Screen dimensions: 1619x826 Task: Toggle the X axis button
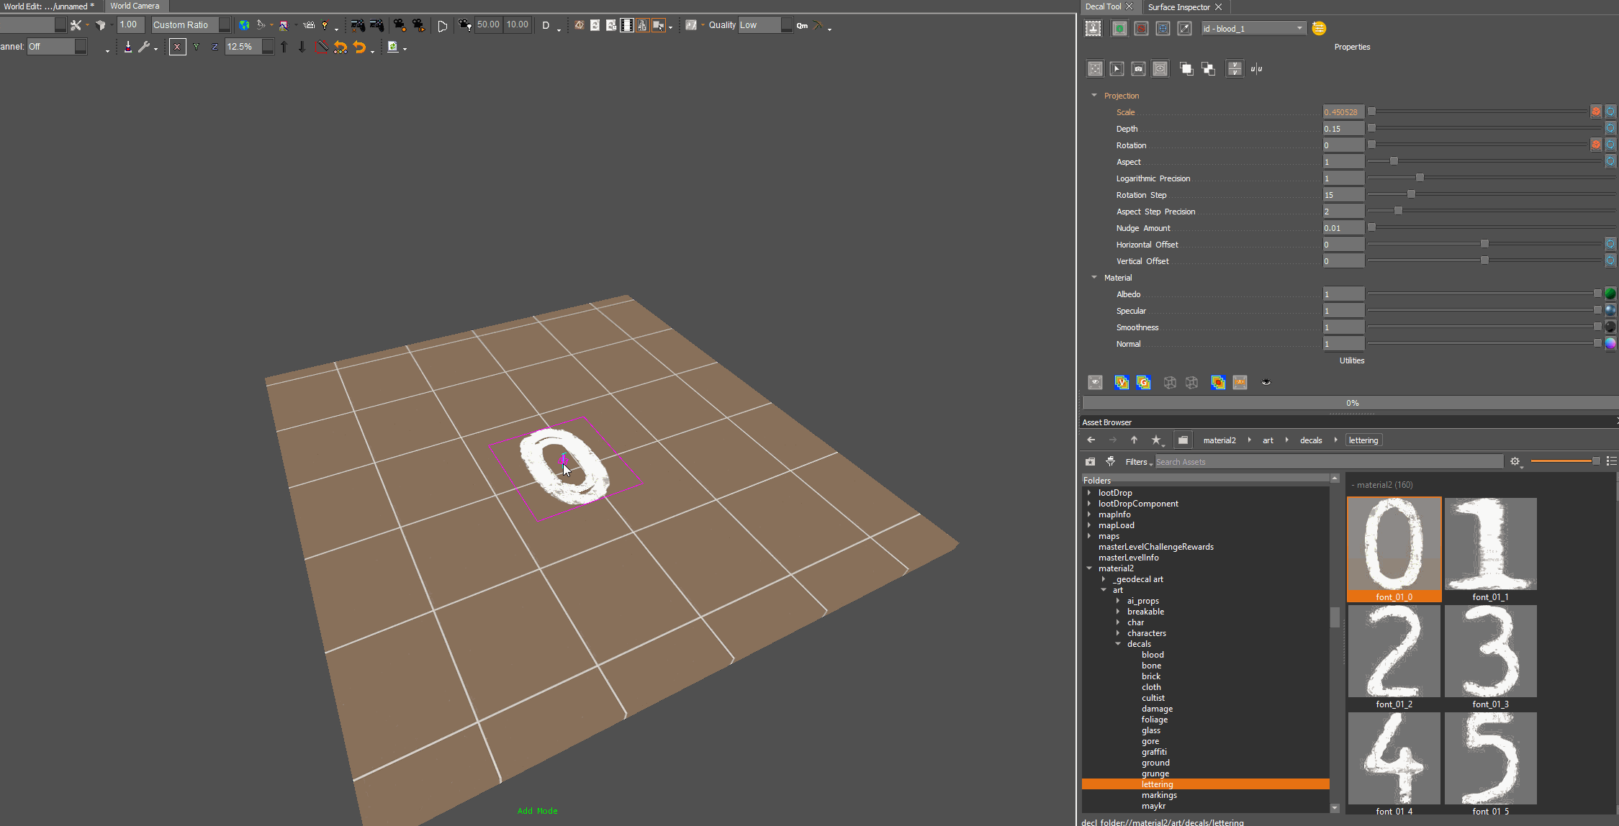[x=178, y=47]
